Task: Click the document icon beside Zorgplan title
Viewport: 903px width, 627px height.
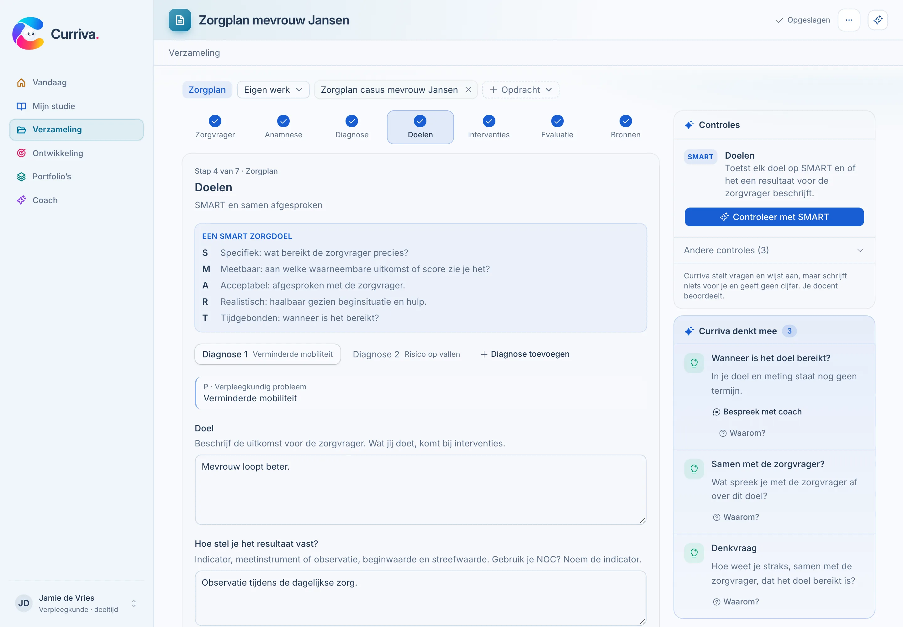Action: click(x=180, y=20)
